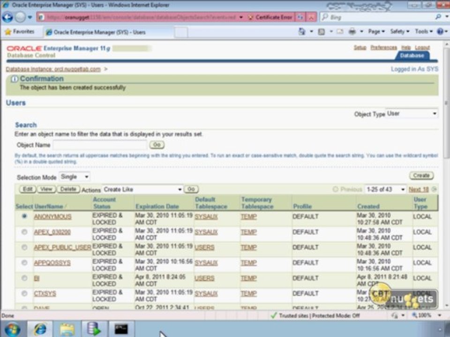The height and width of the screenshot is (337, 450).
Task: Click the Create button
Action: pyautogui.click(x=421, y=176)
